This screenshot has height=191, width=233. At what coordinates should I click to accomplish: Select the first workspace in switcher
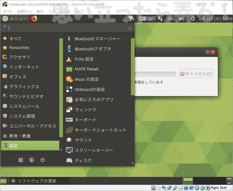click(x=188, y=181)
